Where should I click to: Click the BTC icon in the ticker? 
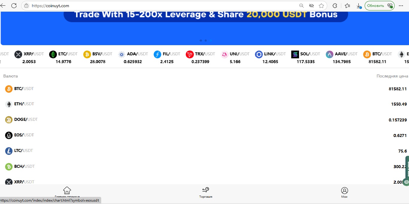pos(367,54)
